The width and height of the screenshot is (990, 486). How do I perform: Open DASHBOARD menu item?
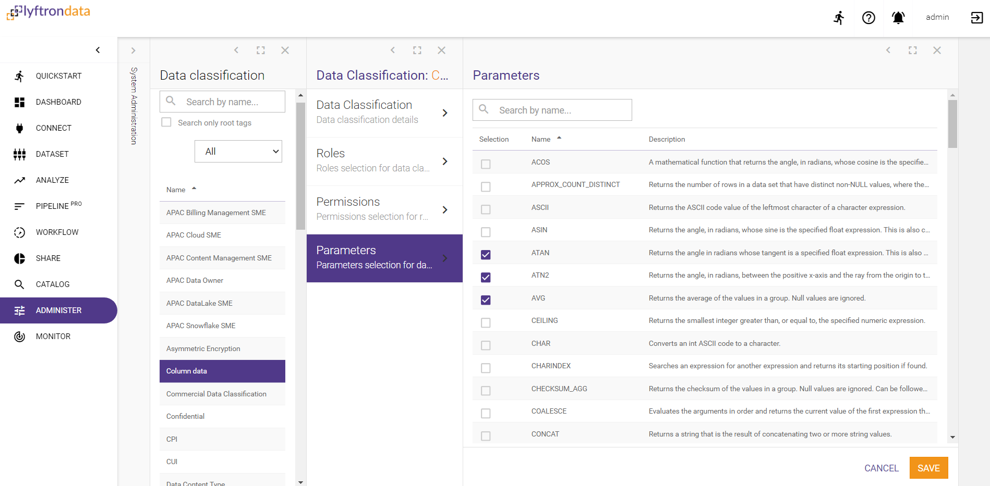tap(58, 102)
